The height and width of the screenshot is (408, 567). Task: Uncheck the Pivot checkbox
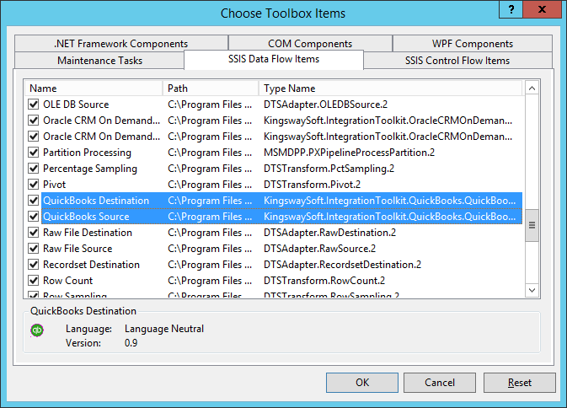click(34, 185)
